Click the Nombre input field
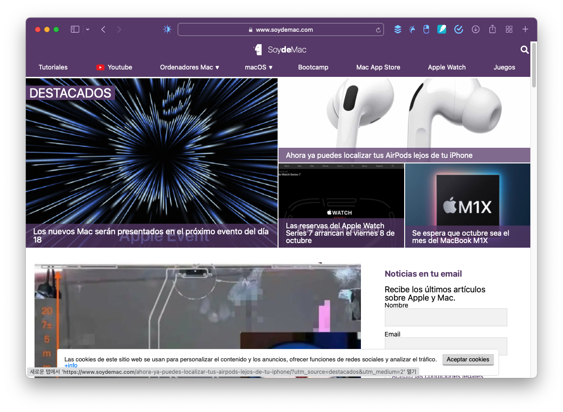Image resolution: width=563 pixels, height=412 pixels. tap(446, 317)
